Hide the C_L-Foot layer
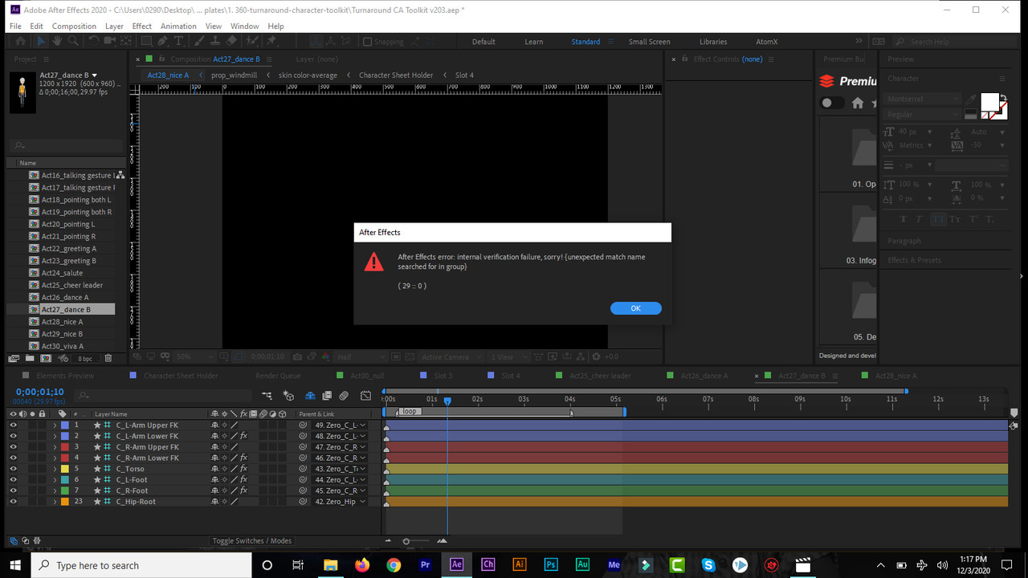This screenshot has height=578, width=1028. 13,479
